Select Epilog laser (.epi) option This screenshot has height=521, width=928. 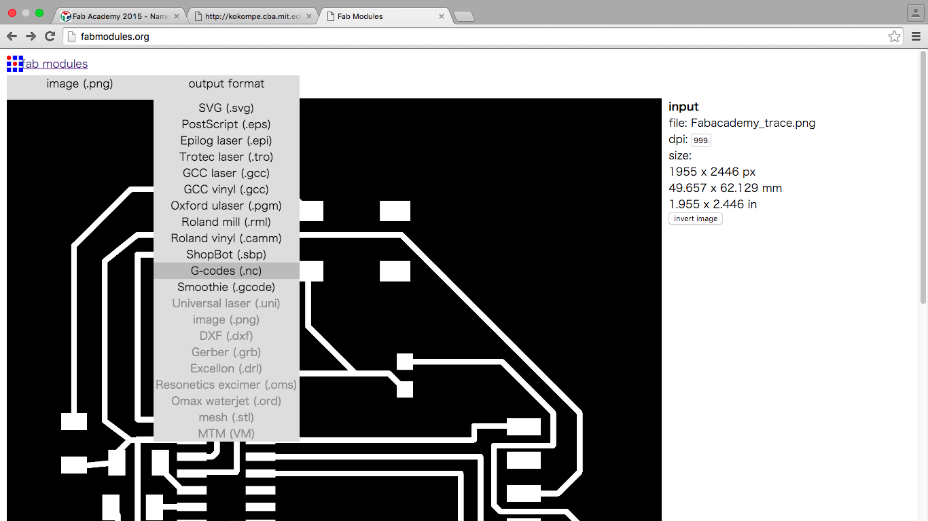pos(226,140)
